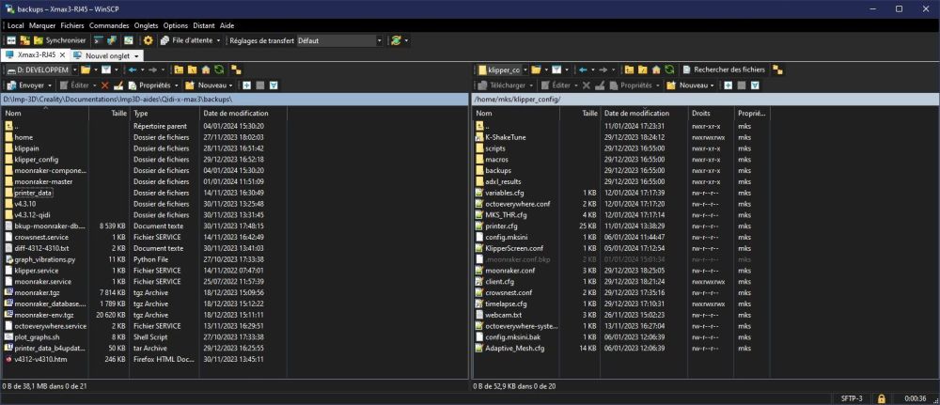Click the SFTP-3 status indicator
Screen dimensions: 940x405
[852, 398]
